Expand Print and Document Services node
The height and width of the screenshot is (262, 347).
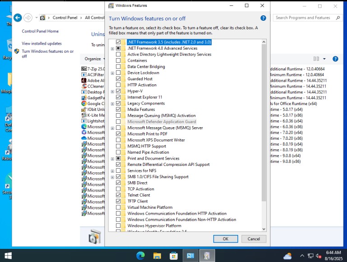pos(112,159)
